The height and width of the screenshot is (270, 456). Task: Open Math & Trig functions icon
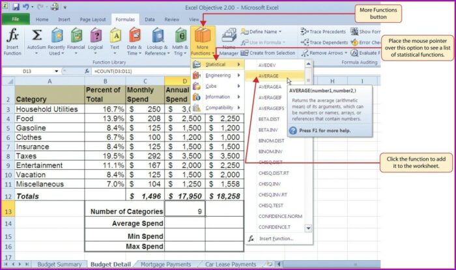[180, 35]
